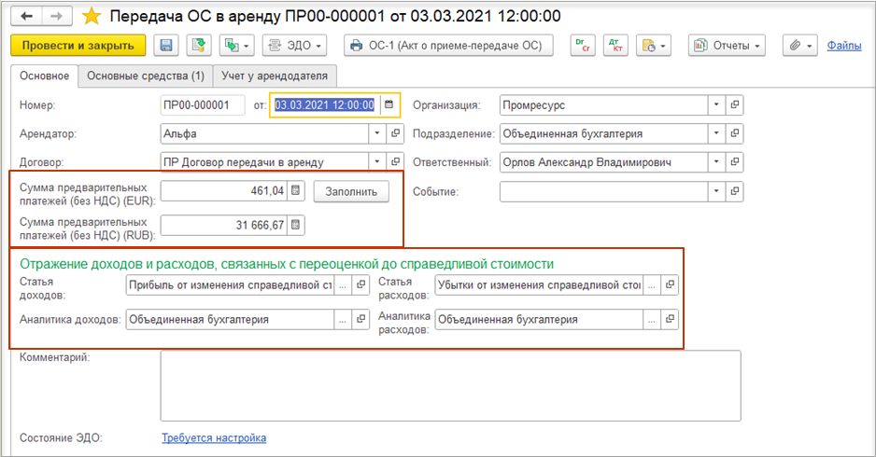
Task: Save the document with the floppy disk icon
Action: pos(166,46)
